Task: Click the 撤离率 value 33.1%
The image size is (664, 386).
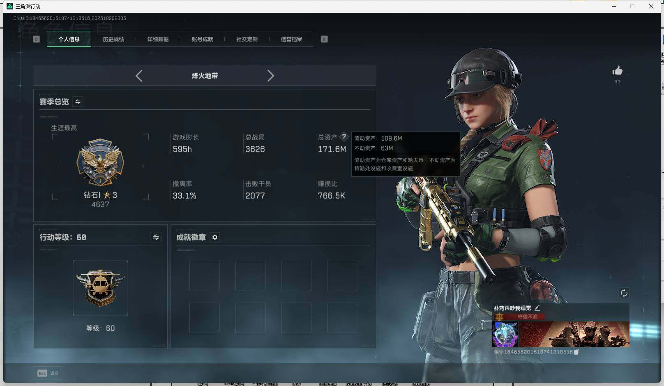Action: point(184,196)
